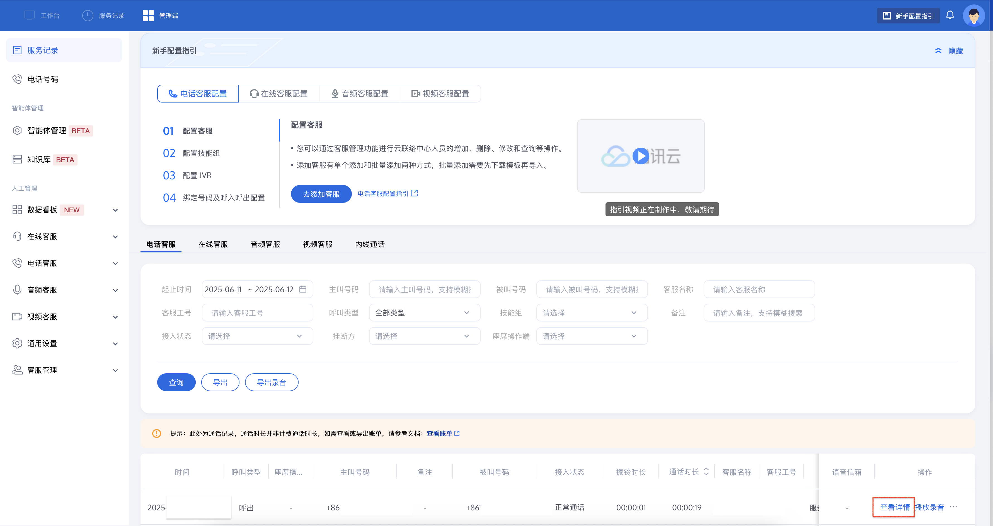Click the notification bell icon
The height and width of the screenshot is (526, 993).
pos(950,15)
